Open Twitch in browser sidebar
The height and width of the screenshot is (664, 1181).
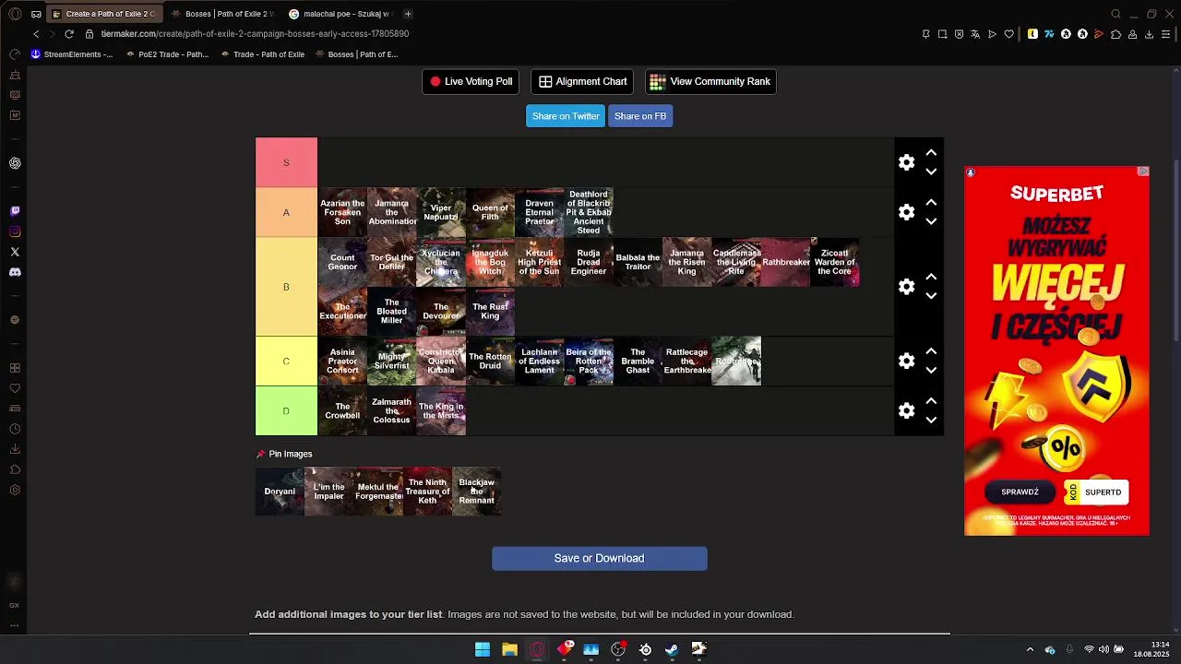(x=15, y=211)
